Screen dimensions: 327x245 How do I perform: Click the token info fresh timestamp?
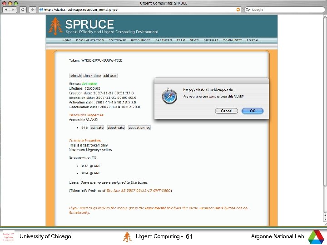click(x=139, y=191)
